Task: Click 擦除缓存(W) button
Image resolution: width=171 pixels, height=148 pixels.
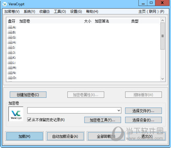Action: coord(143,95)
